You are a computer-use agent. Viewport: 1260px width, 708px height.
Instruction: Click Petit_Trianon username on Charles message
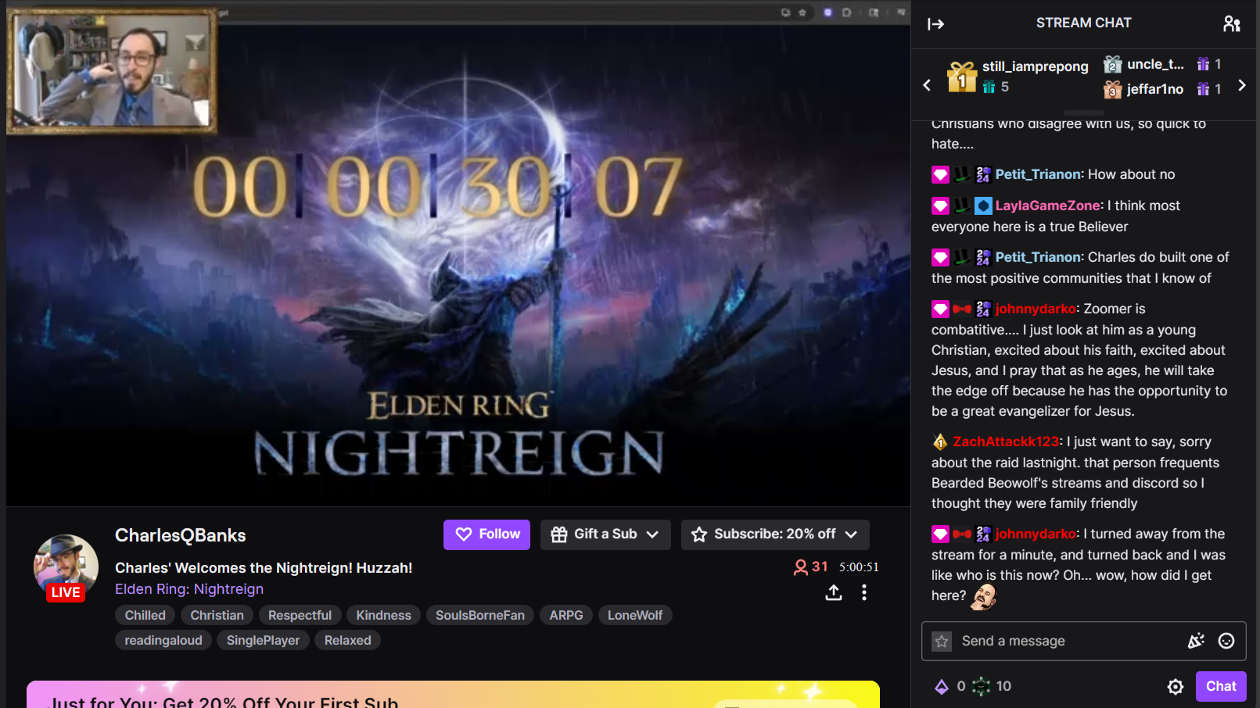coord(1038,257)
